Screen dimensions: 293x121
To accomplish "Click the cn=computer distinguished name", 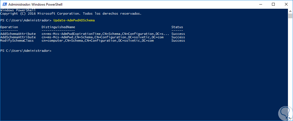I will click(x=97, y=41).
